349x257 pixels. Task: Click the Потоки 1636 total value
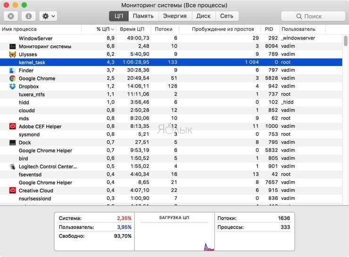[x=284, y=218]
